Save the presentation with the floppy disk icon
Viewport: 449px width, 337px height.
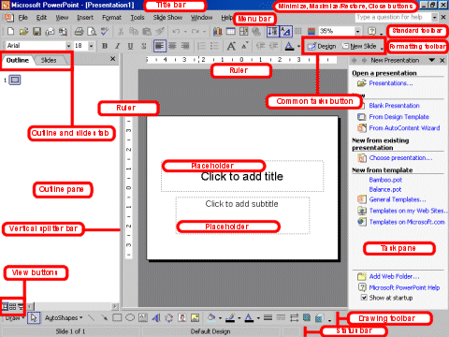coord(36,31)
